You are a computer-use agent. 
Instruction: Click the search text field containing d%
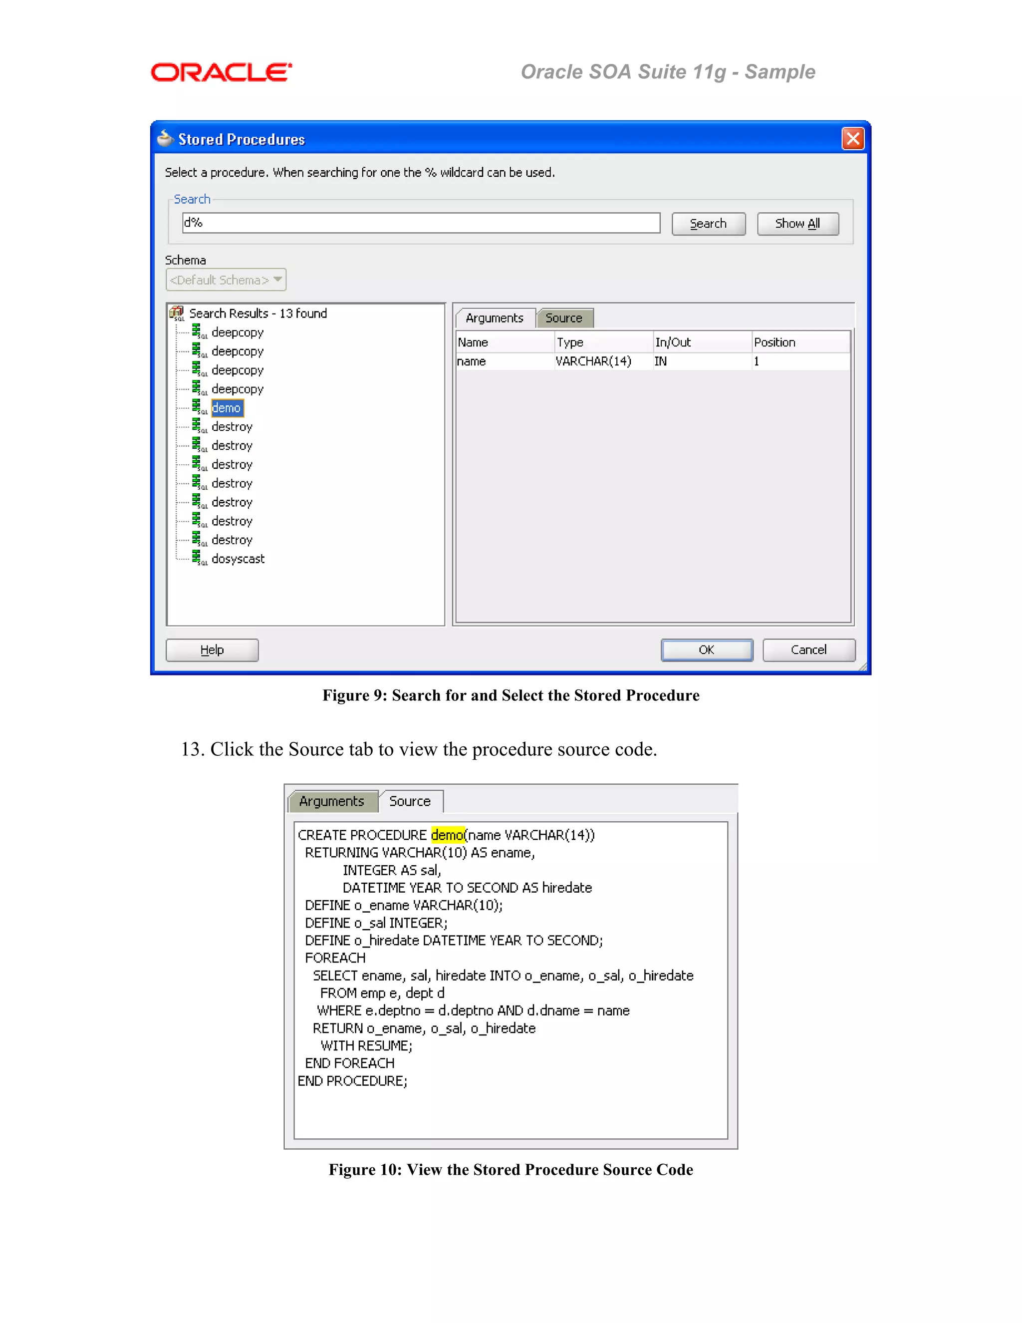(x=421, y=223)
